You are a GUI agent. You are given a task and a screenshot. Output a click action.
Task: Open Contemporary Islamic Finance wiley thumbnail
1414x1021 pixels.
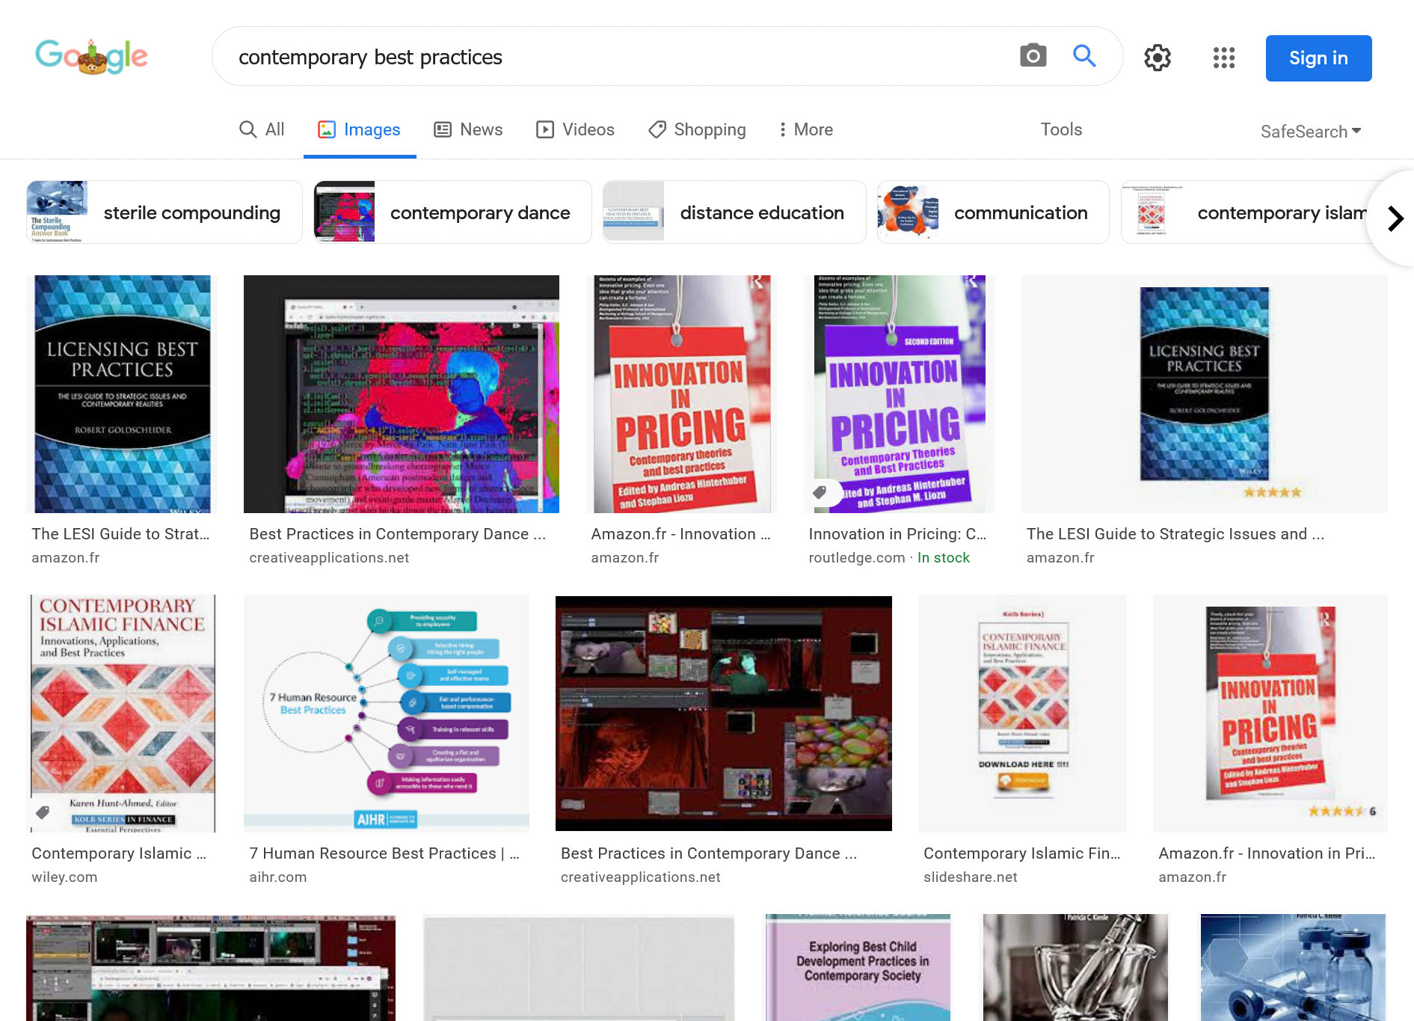click(x=123, y=714)
